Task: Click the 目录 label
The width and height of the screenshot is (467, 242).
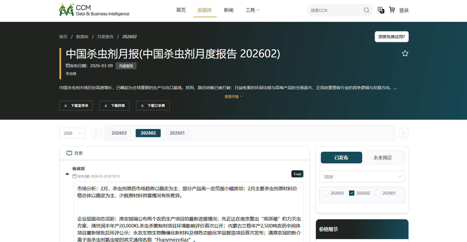Action: 79,153
